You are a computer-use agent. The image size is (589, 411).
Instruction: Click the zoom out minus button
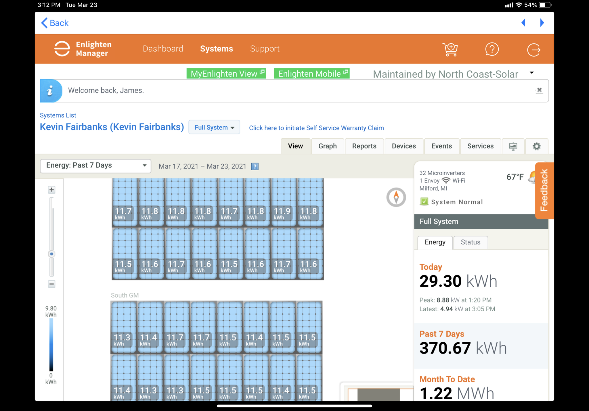(51, 284)
